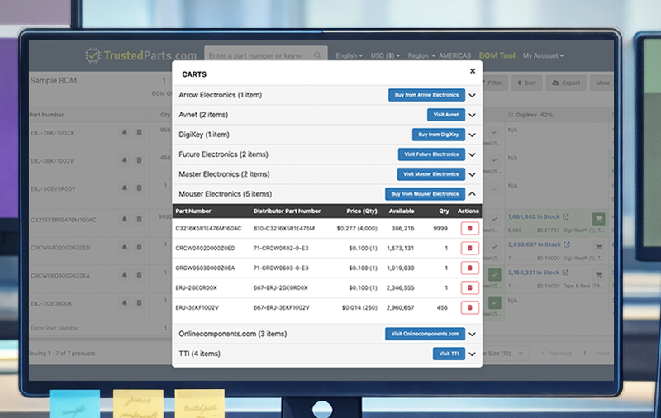
Task: Open the BOM Tool page
Action: 497,55
